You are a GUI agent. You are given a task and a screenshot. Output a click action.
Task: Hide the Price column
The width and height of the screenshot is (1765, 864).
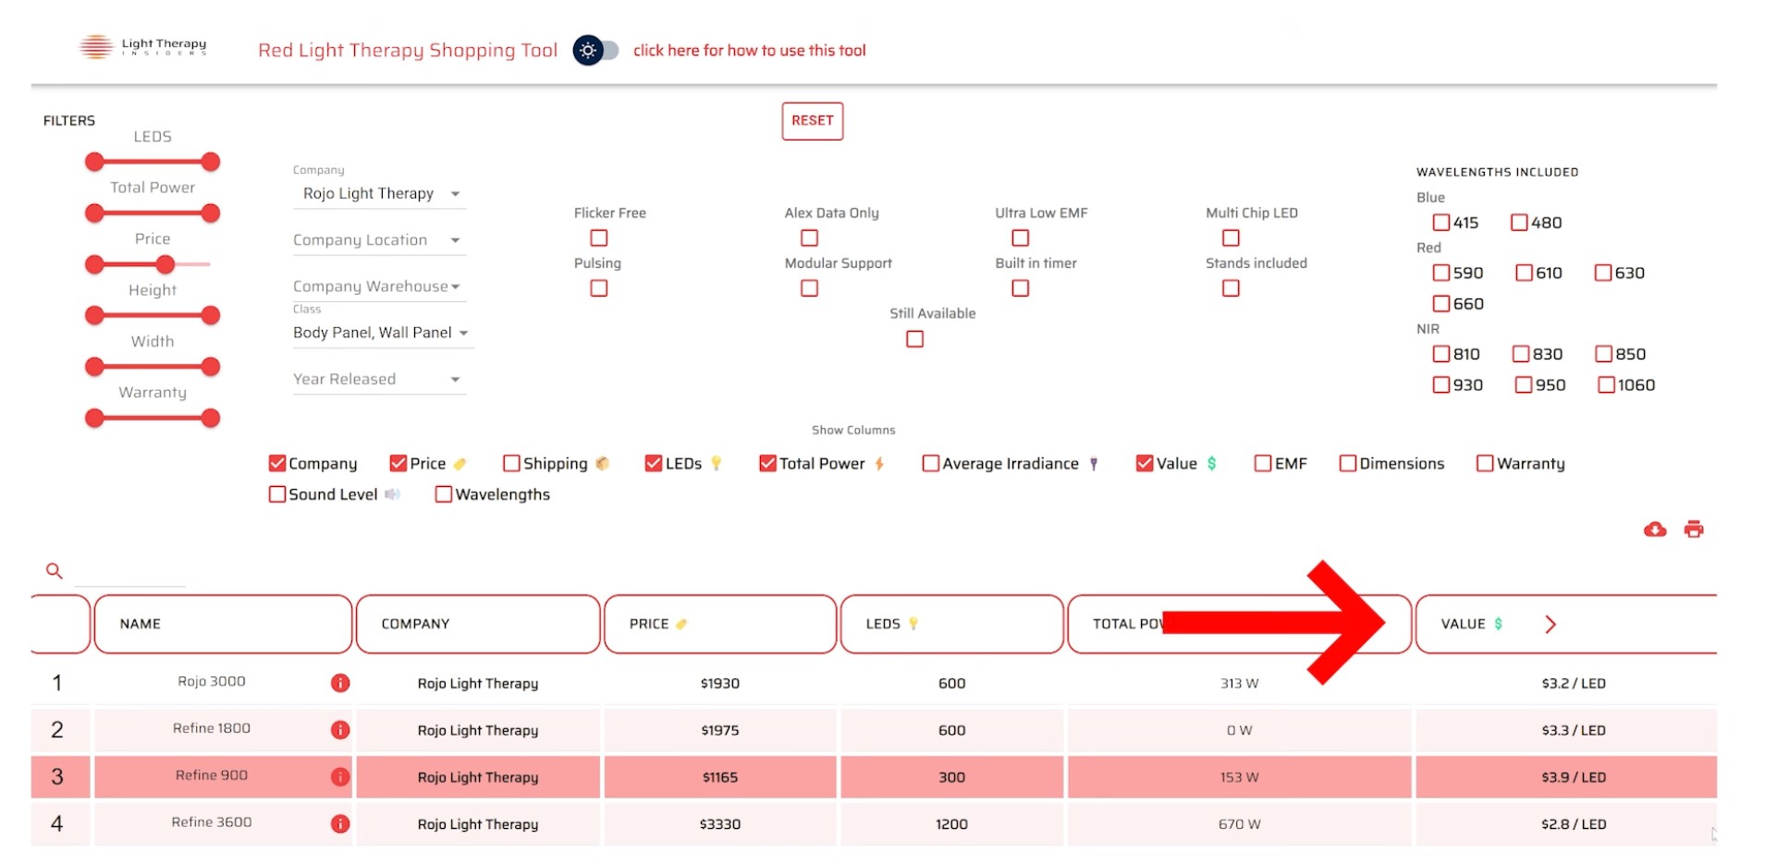pos(398,463)
